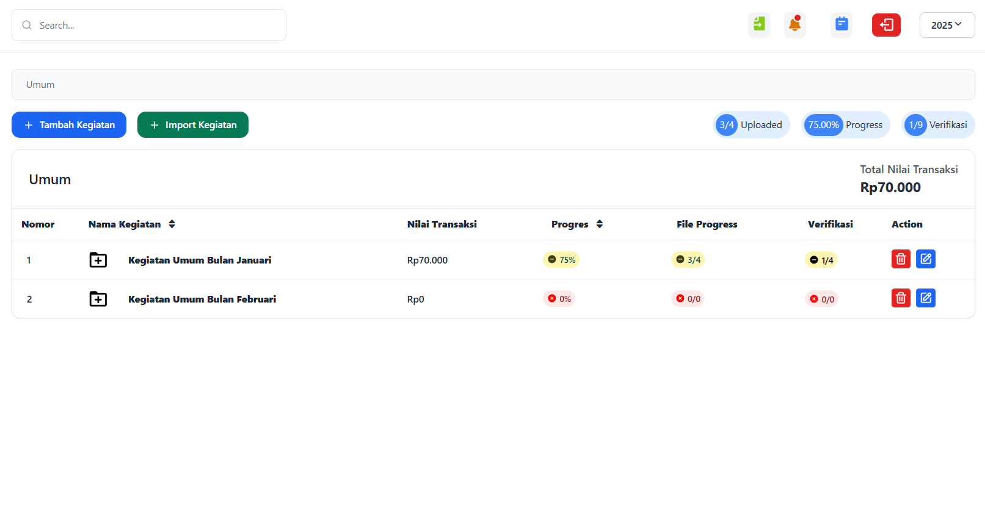The image size is (985, 527).
Task: Click the File Progress column header
Action: pos(707,224)
